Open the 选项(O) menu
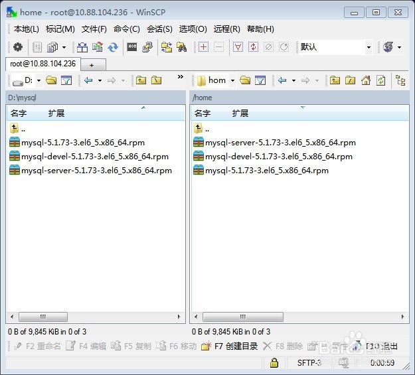Viewport: 415px width, 375px height. pos(193,29)
